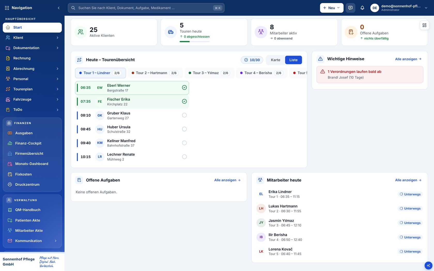Collapse the Navigation sidebar arrow
434x271 pixels.
(59, 8)
